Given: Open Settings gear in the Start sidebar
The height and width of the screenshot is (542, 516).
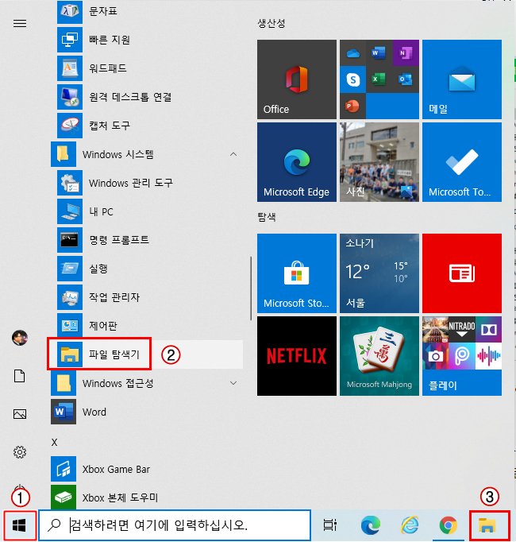Looking at the screenshot, I should (20, 451).
